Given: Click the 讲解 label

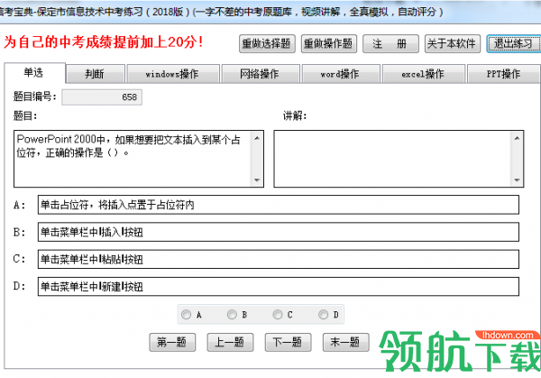Looking at the screenshot, I should tap(295, 115).
